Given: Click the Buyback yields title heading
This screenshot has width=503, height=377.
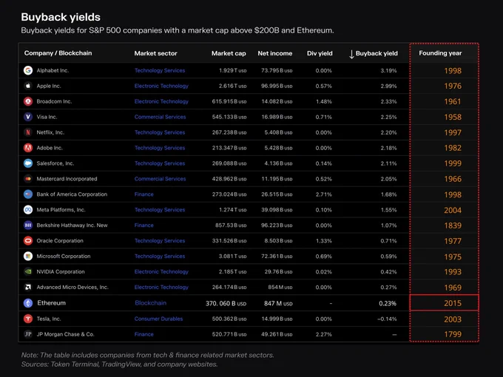Looking at the screenshot, I should [x=61, y=17].
